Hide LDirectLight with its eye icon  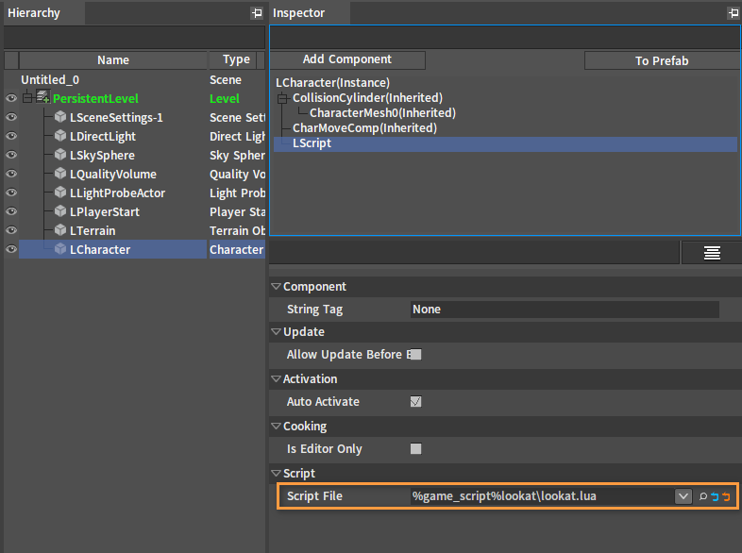(x=11, y=136)
